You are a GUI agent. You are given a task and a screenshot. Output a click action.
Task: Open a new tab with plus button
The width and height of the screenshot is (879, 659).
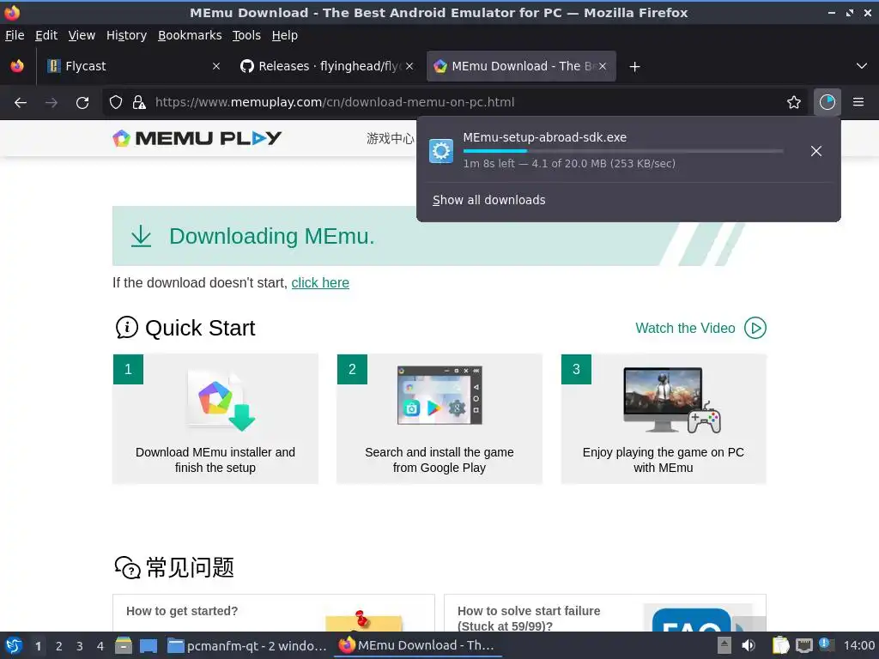coord(634,67)
